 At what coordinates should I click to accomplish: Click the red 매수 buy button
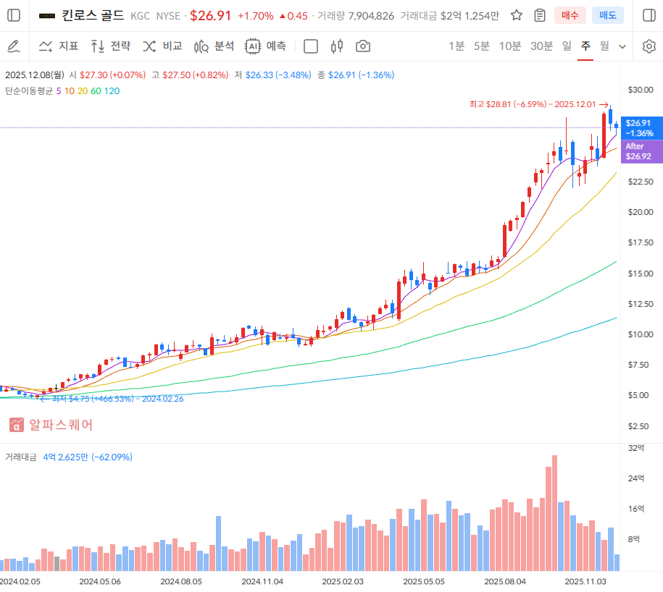[x=570, y=15]
